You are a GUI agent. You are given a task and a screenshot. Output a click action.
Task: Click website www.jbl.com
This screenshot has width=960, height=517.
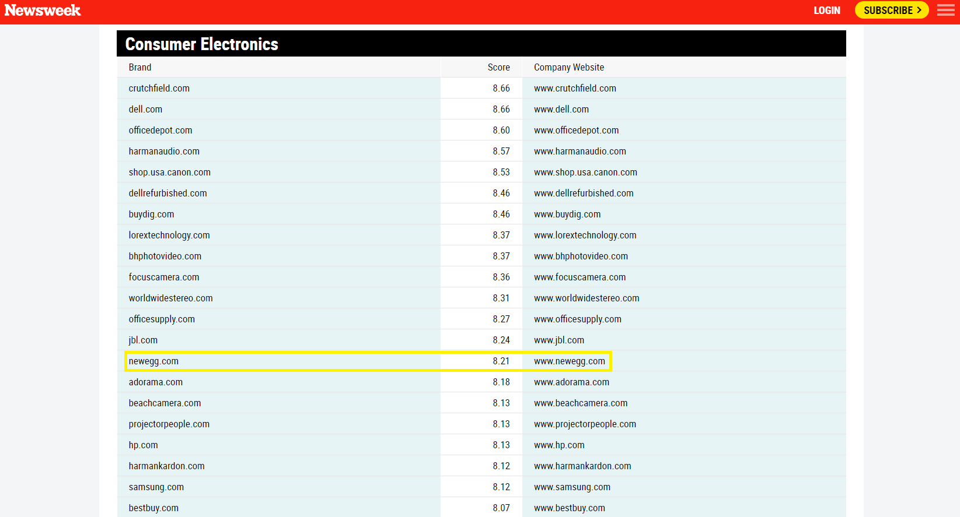tap(559, 340)
